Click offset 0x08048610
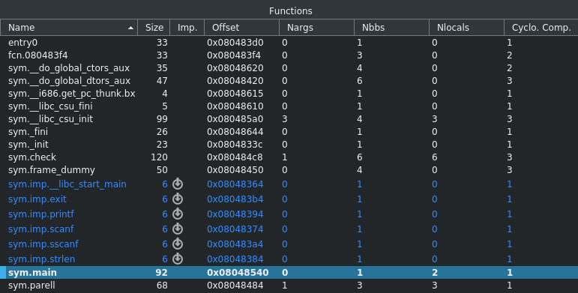 235,106
